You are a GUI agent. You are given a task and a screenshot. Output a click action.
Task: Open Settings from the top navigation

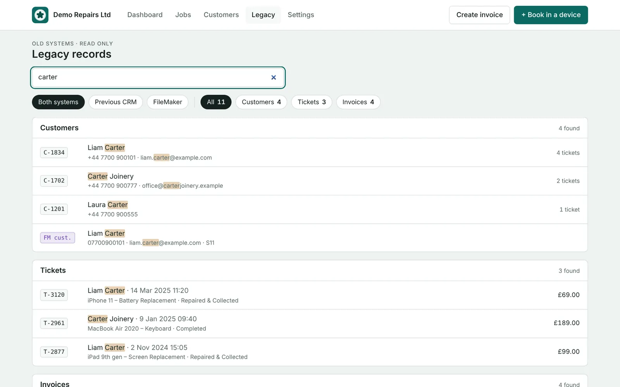coord(301,15)
